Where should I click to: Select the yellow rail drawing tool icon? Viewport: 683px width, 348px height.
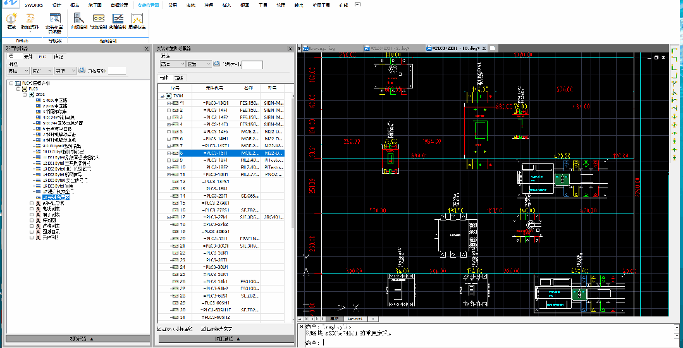click(99, 19)
